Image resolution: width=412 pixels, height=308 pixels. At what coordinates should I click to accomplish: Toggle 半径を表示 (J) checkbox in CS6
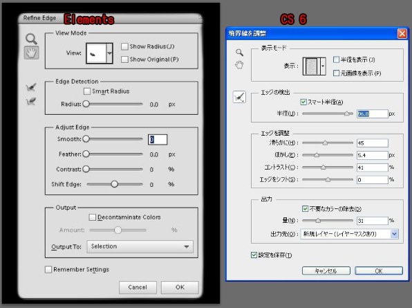tap(336, 60)
